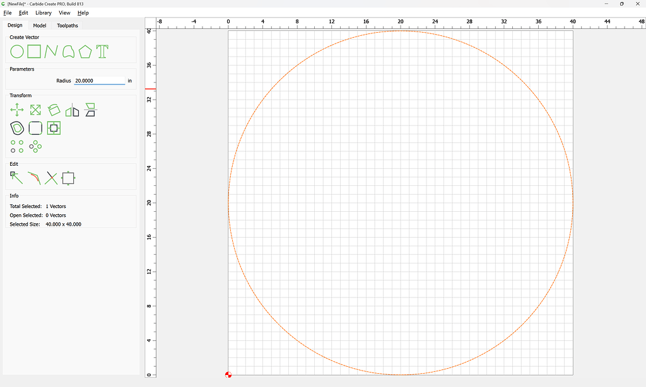Select the Circle create vector tool
Viewport: 646px width, 387px height.
(x=17, y=52)
